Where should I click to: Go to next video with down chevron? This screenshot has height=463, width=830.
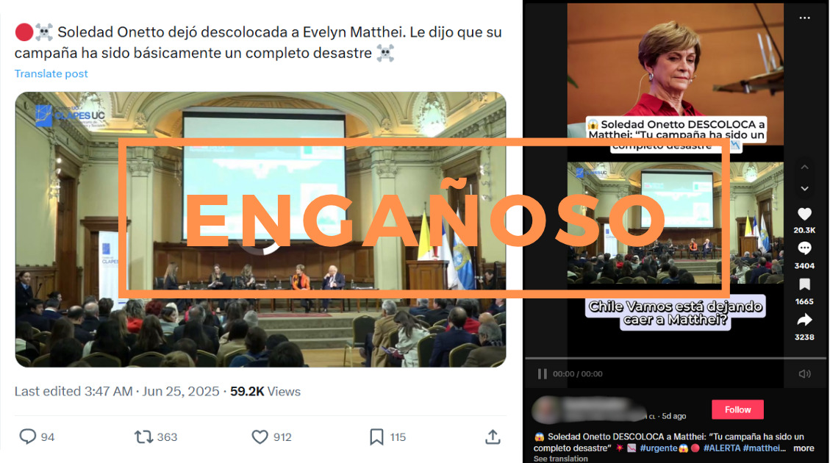click(x=804, y=188)
